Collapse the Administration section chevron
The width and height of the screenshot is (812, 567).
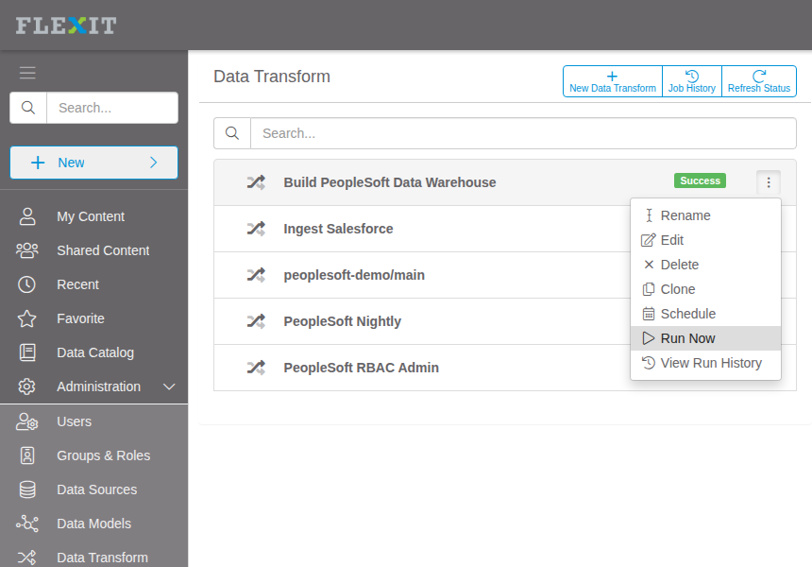(169, 387)
